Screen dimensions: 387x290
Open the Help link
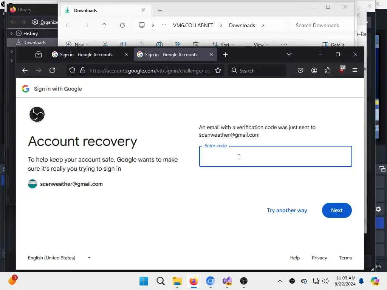pyautogui.click(x=295, y=258)
